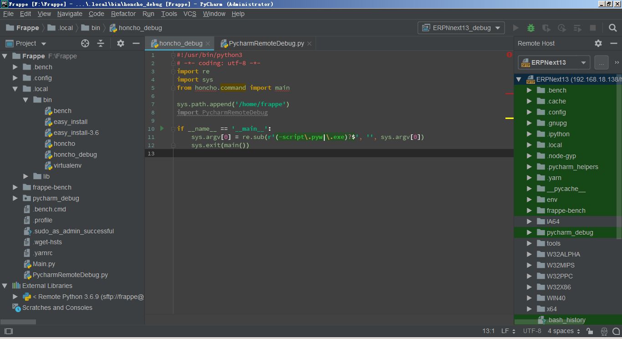Screen dimensions: 622x339
Task: Jump to the red error stripe marker
Action: coord(509,93)
